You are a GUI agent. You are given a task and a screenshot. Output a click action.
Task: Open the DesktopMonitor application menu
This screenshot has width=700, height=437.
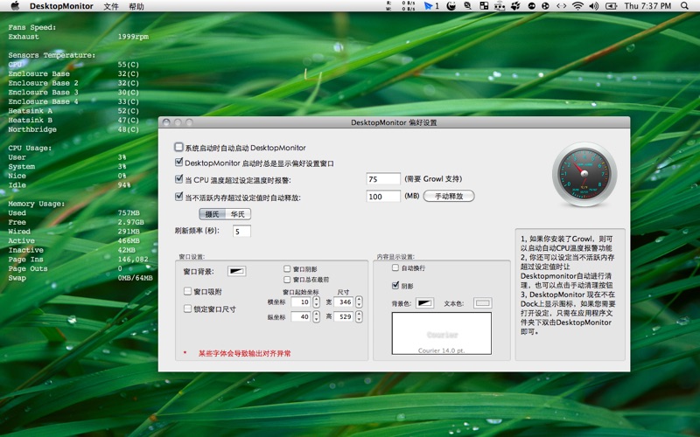pos(61,6)
